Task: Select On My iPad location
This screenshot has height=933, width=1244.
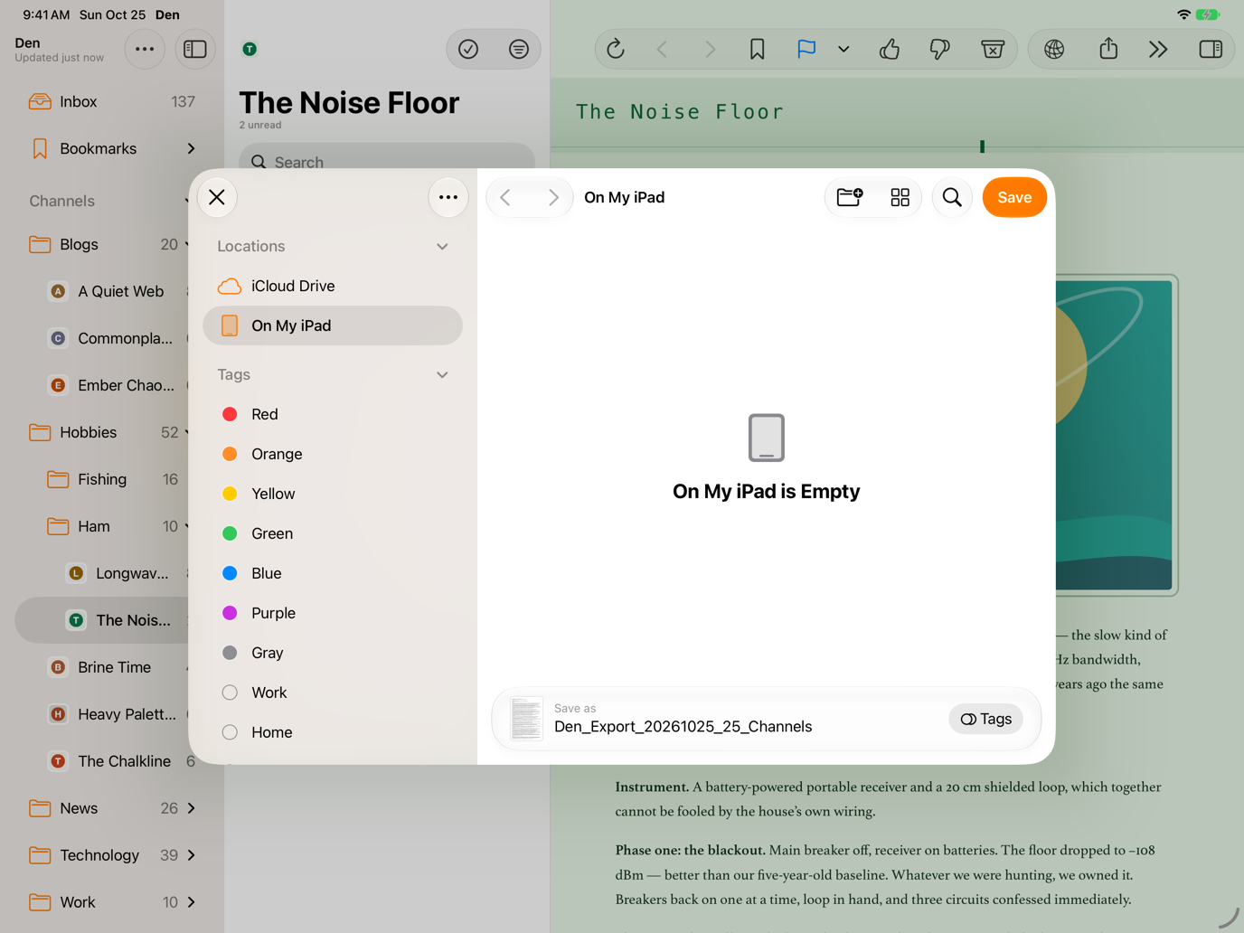Action: pos(333,325)
